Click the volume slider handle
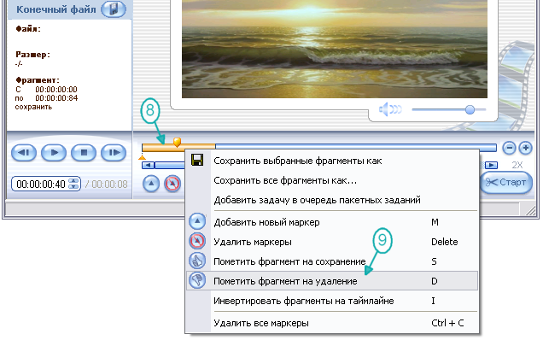Image resolution: width=543 pixels, height=340 pixels. click(x=470, y=109)
